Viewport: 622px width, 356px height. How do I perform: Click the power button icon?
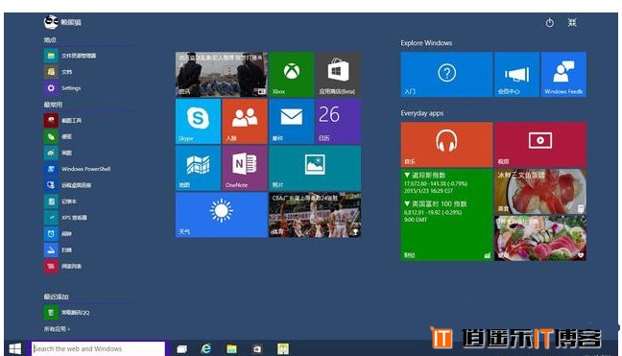click(549, 23)
